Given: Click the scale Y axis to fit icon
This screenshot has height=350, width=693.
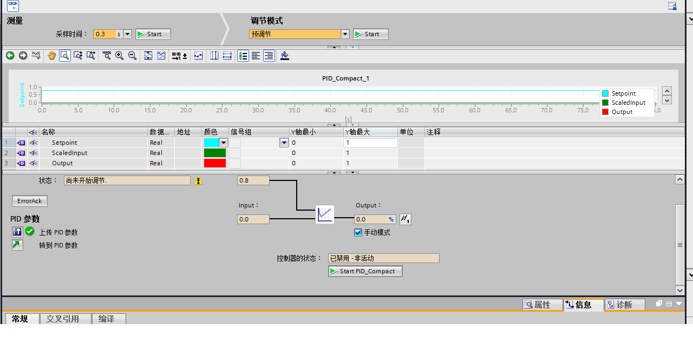Looking at the screenshot, I should pos(148,56).
